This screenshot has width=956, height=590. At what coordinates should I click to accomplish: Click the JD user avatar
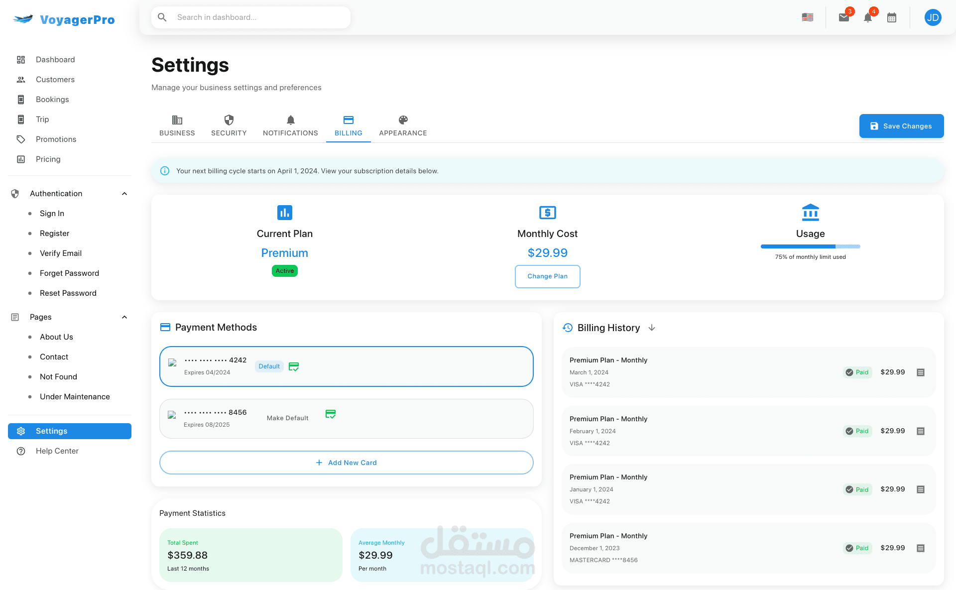(x=933, y=17)
